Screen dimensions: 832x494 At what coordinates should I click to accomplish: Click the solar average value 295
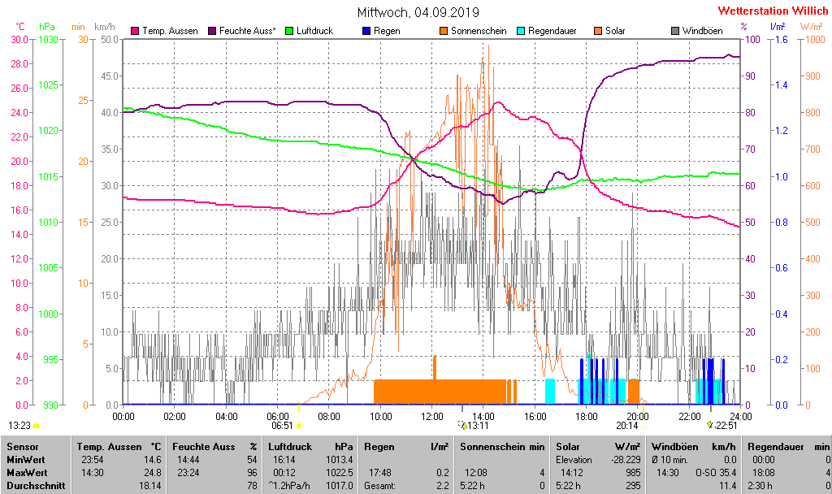tap(632, 485)
